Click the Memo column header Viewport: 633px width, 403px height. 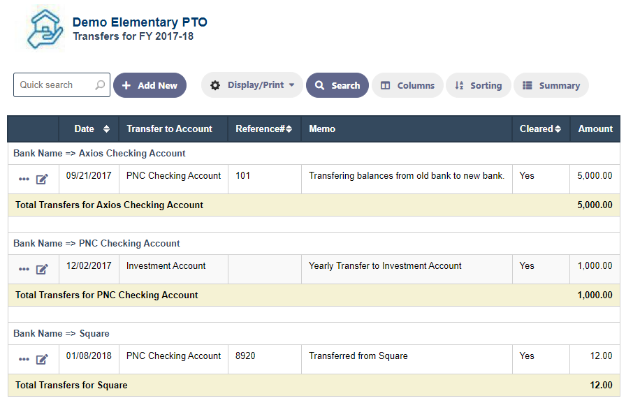pos(322,129)
